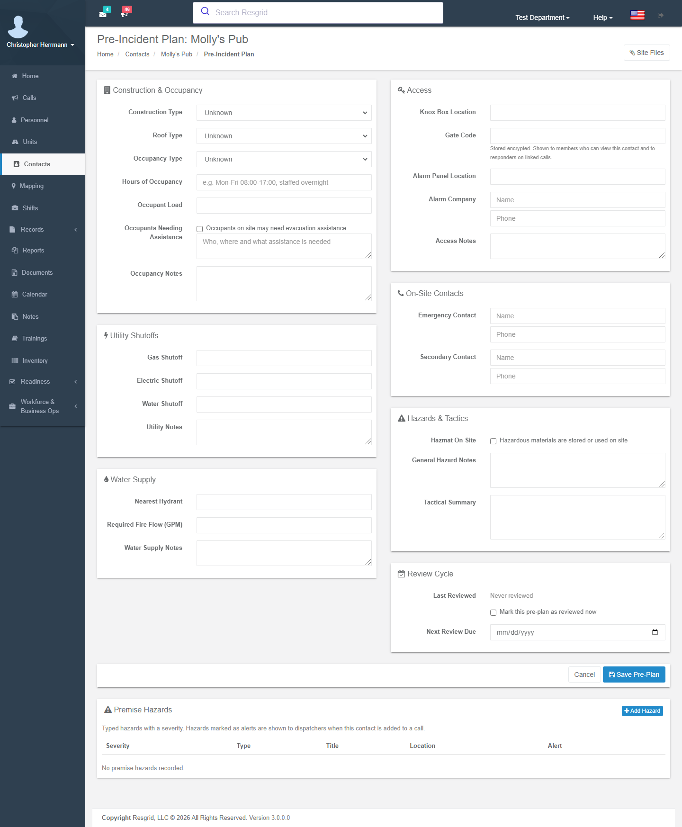Click the Documents file icon in sidebar
The width and height of the screenshot is (682, 827).
(14, 273)
